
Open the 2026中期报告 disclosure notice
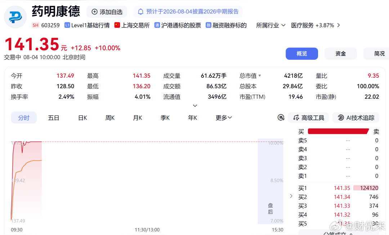(188, 12)
